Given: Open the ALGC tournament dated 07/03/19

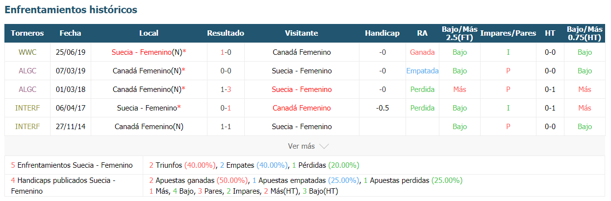Looking at the screenshot, I should coord(27,71).
